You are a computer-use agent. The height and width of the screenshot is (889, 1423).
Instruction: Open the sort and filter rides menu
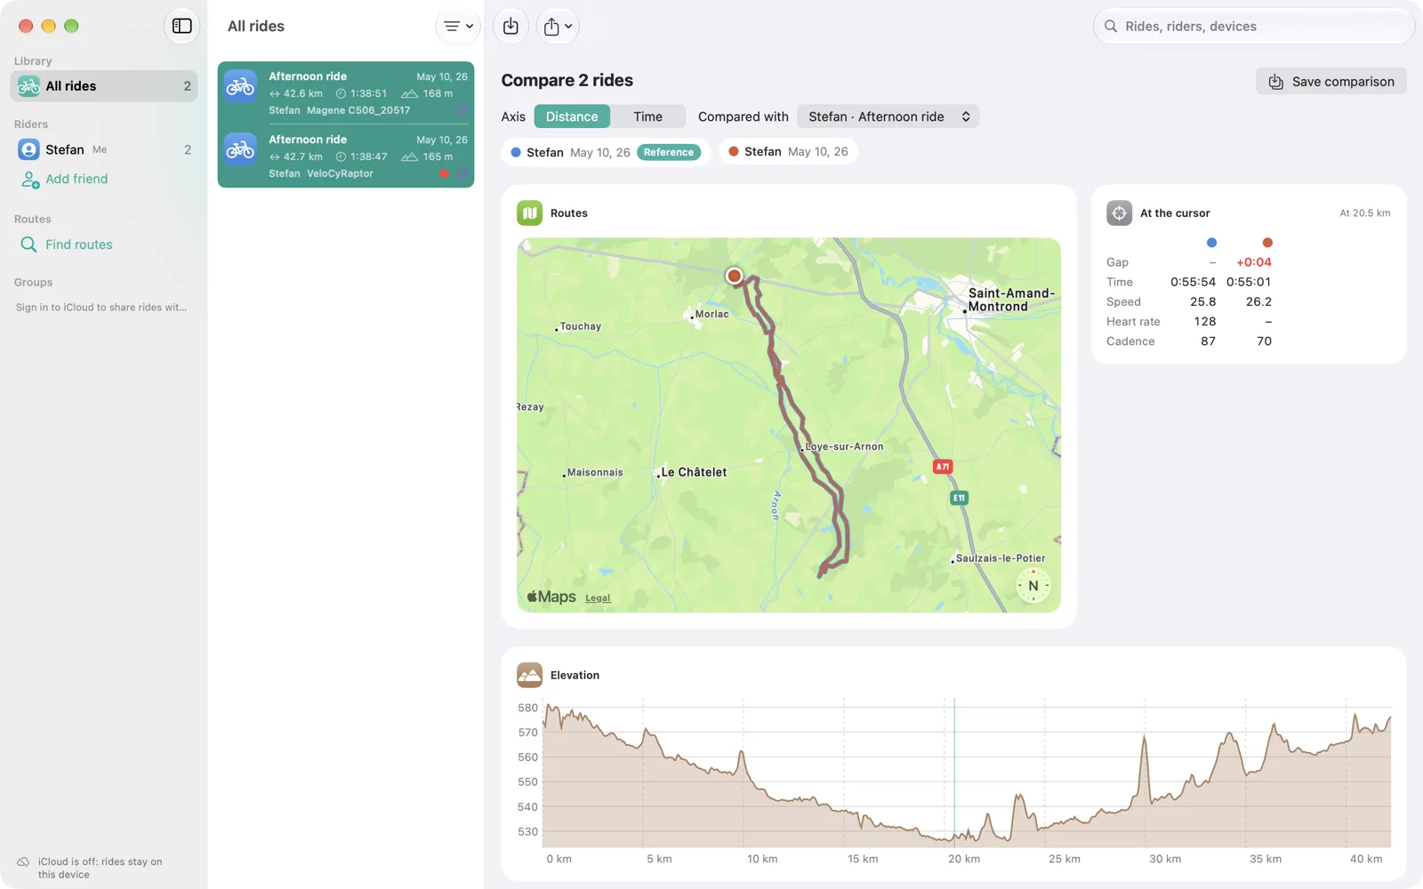pos(458,26)
